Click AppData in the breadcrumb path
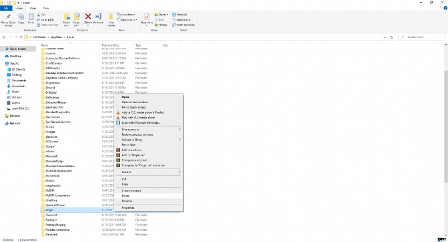 click(x=57, y=37)
